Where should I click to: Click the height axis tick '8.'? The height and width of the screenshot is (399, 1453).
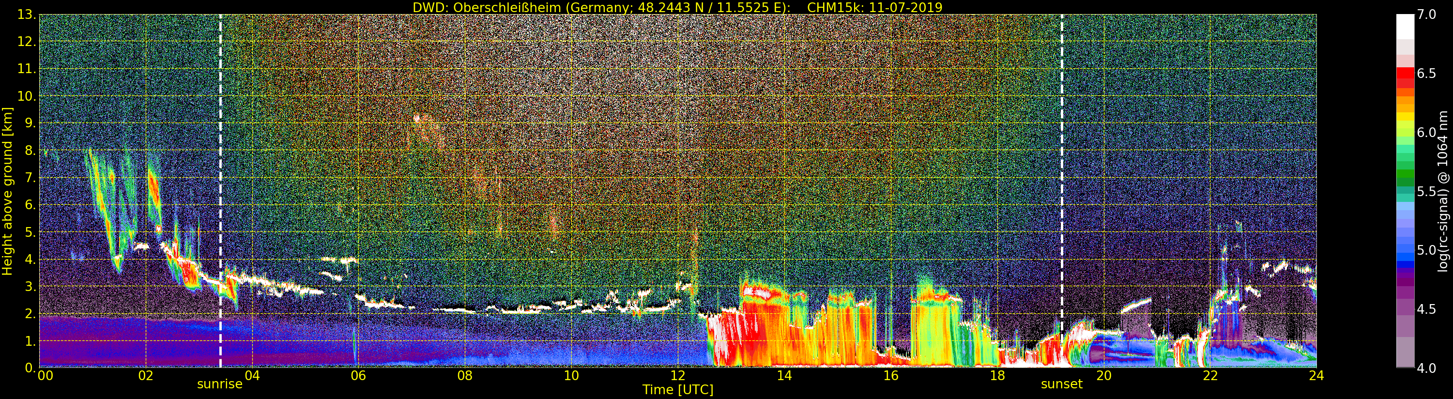click(x=30, y=151)
